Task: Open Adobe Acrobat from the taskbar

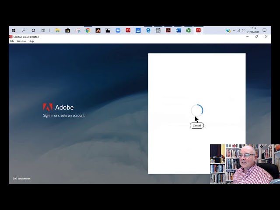Action: click(168, 30)
